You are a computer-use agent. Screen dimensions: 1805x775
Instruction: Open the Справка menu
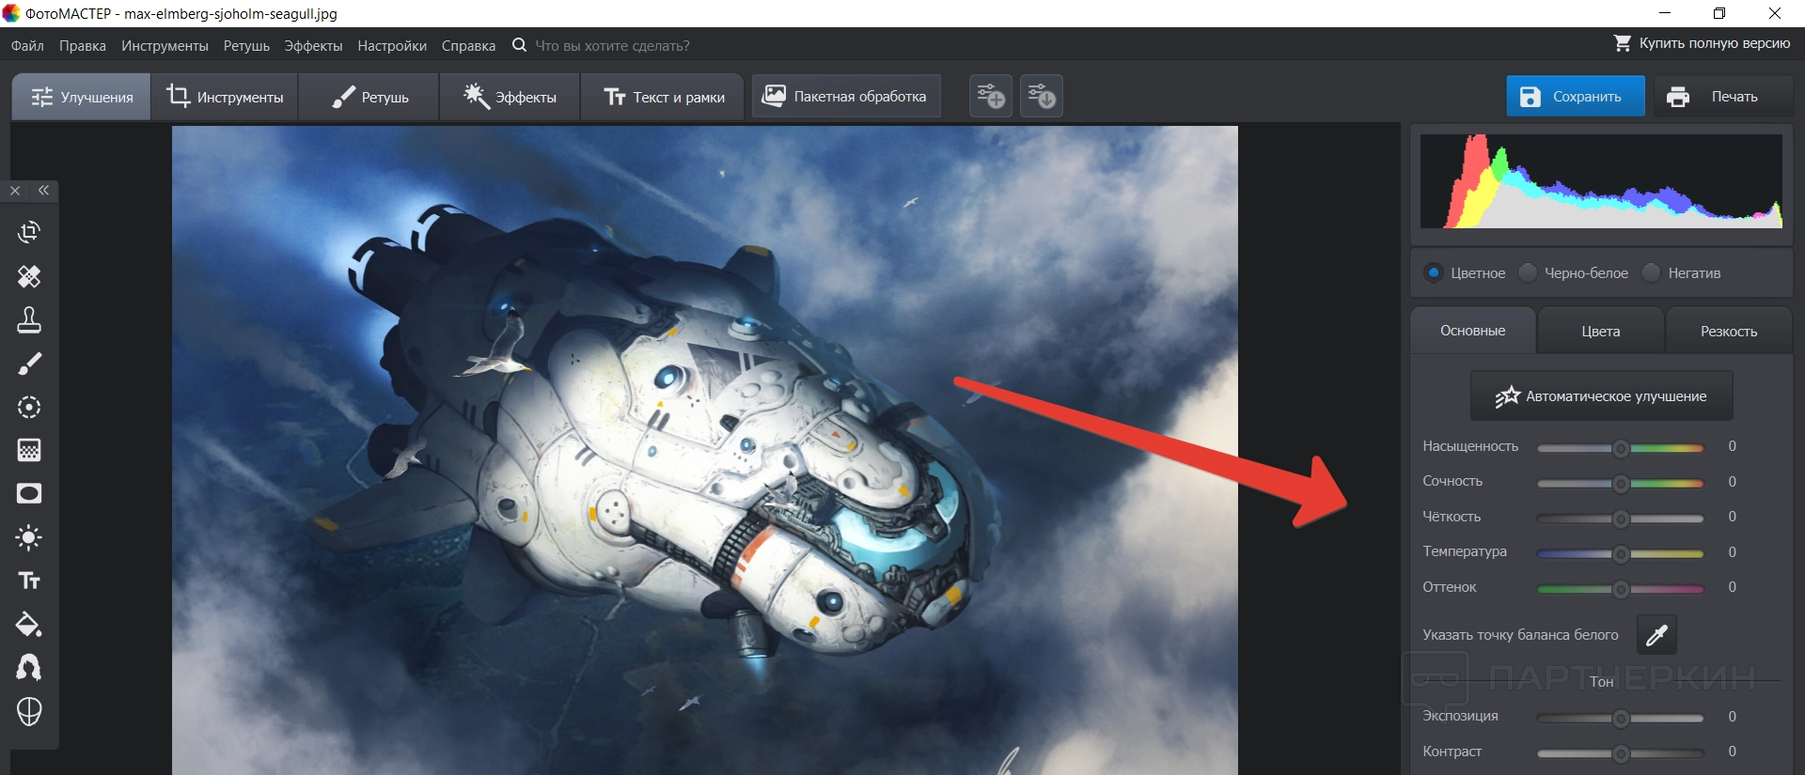468,46
